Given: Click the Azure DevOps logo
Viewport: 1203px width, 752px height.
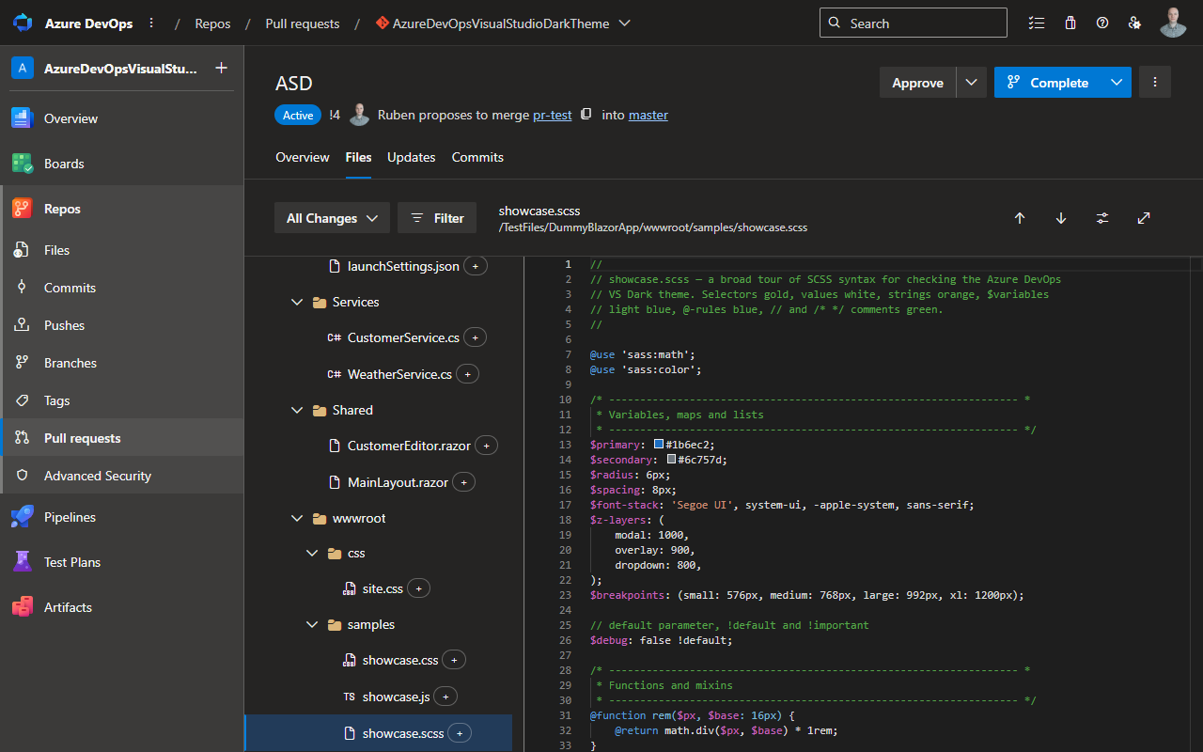Looking at the screenshot, I should [23, 23].
